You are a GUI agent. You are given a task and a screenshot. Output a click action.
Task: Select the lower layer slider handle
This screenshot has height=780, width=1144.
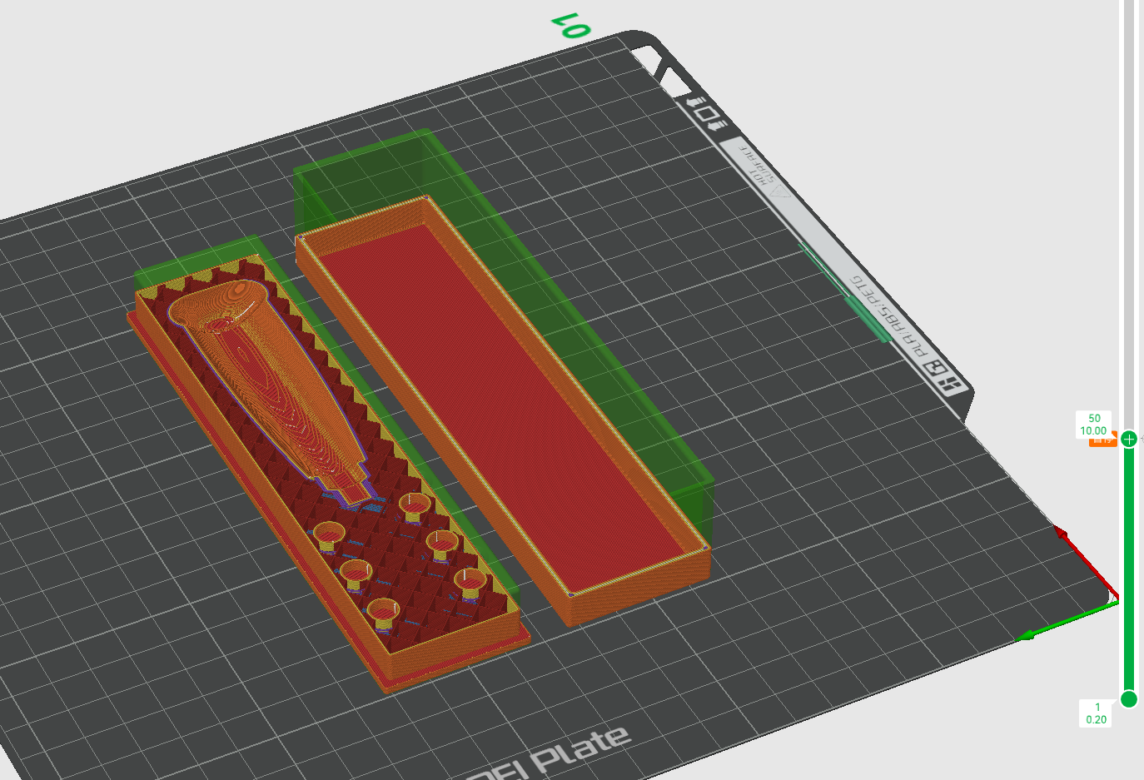tap(1129, 698)
